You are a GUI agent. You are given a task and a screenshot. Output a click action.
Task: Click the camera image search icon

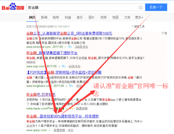[141, 7]
